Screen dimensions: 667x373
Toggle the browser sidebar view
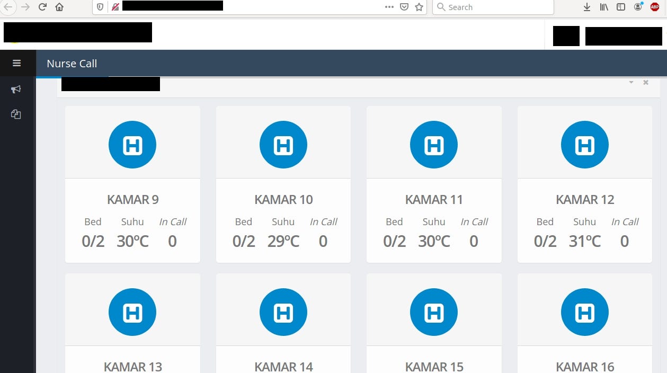point(621,7)
